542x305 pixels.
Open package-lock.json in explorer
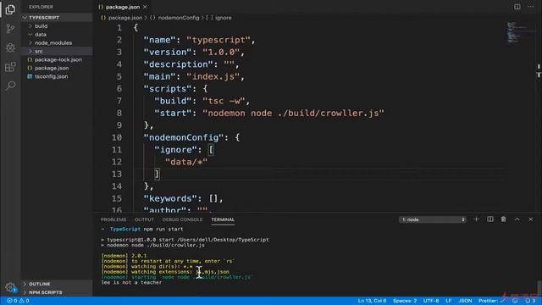[57, 59]
